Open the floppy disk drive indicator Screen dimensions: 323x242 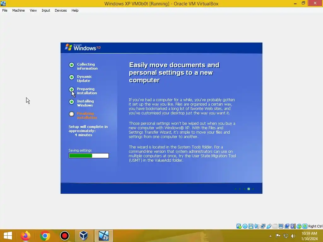pos(251,226)
